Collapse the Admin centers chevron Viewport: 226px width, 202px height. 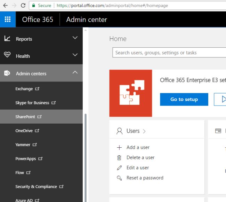(x=75, y=72)
